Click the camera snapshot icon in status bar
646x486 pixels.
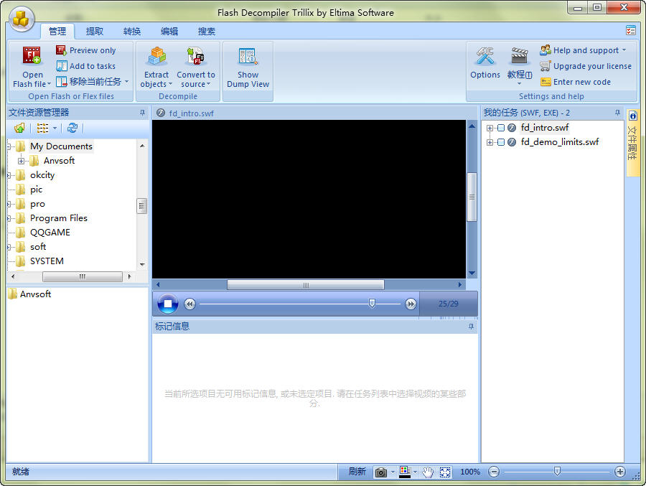381,472
